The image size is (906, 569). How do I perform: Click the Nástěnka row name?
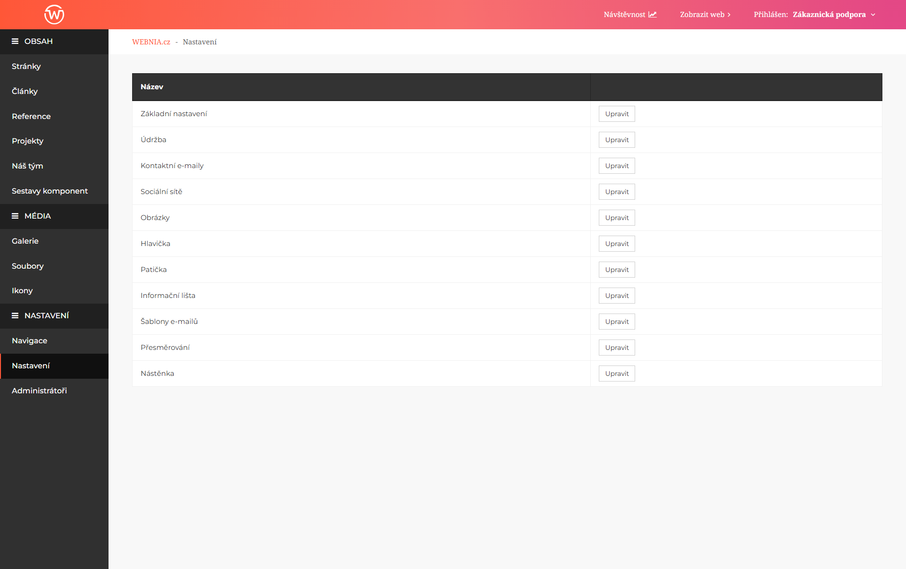pos(157,374)
